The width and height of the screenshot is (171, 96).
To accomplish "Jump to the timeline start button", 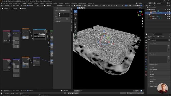I will point(69,93).
